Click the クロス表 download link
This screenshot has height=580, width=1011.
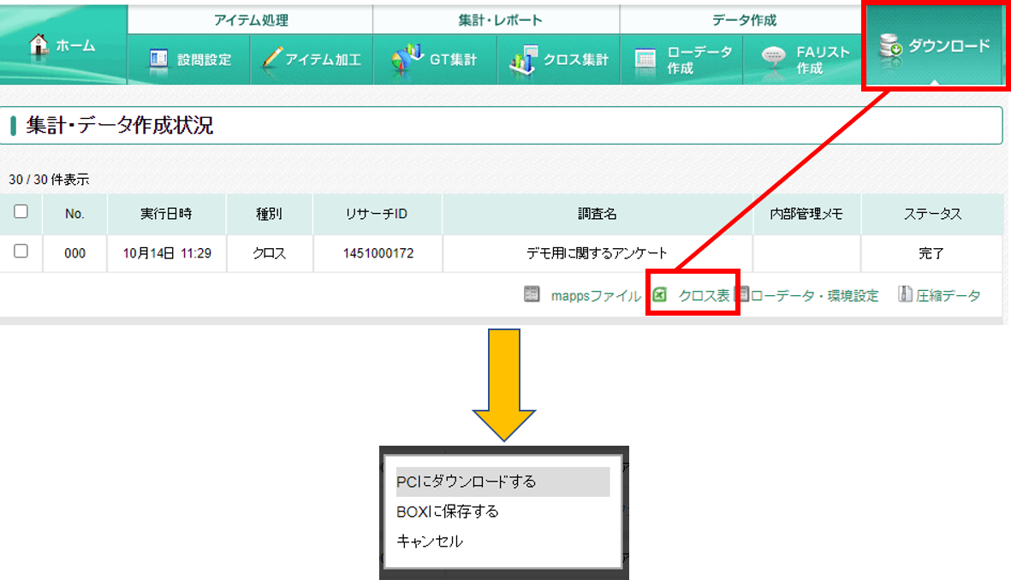tap(704, 296)
